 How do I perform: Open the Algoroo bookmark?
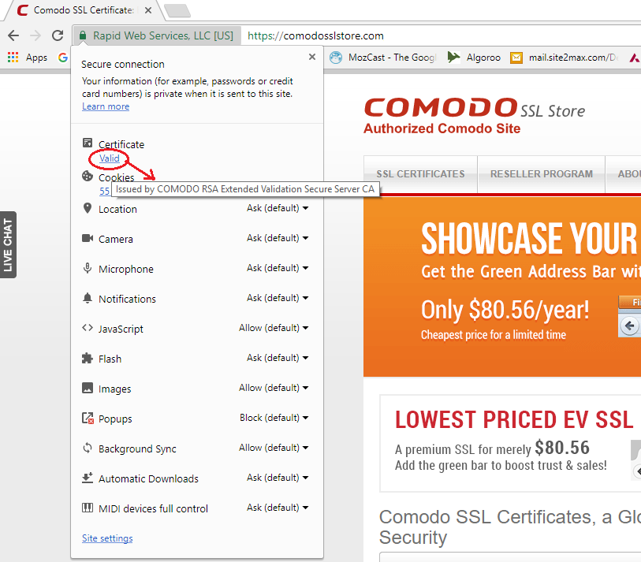[474, 58]
